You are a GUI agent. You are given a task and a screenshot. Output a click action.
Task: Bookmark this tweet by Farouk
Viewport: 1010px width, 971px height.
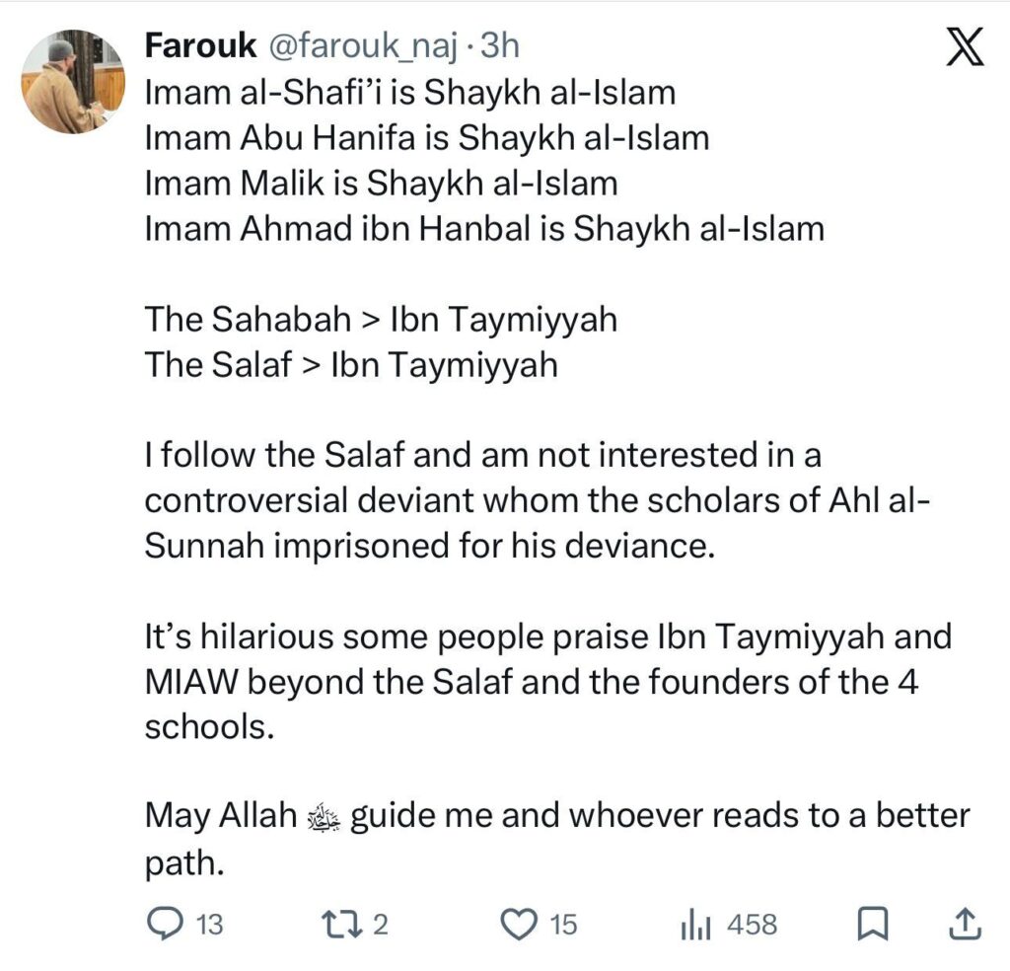click(871, 924)
